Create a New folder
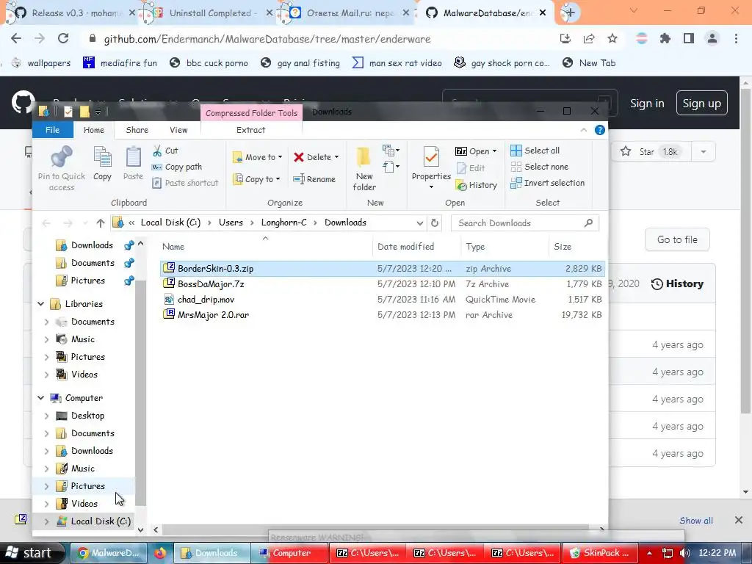 click(x=364, y=169)
